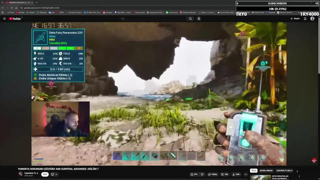Select the CyberRulz Tv adlı filter chip
This screenshot has height=180, width=320.
pyautogui.click(x=284, y=170)
